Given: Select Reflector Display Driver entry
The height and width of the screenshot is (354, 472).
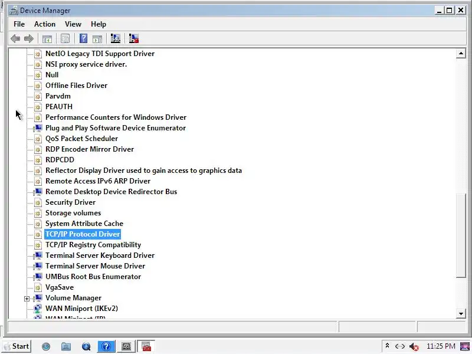Looking at the screenshot, I should pos(143,171).
